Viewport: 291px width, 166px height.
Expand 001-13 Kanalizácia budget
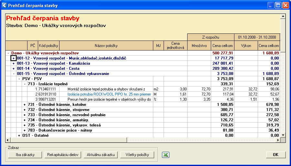coord(14,63)
